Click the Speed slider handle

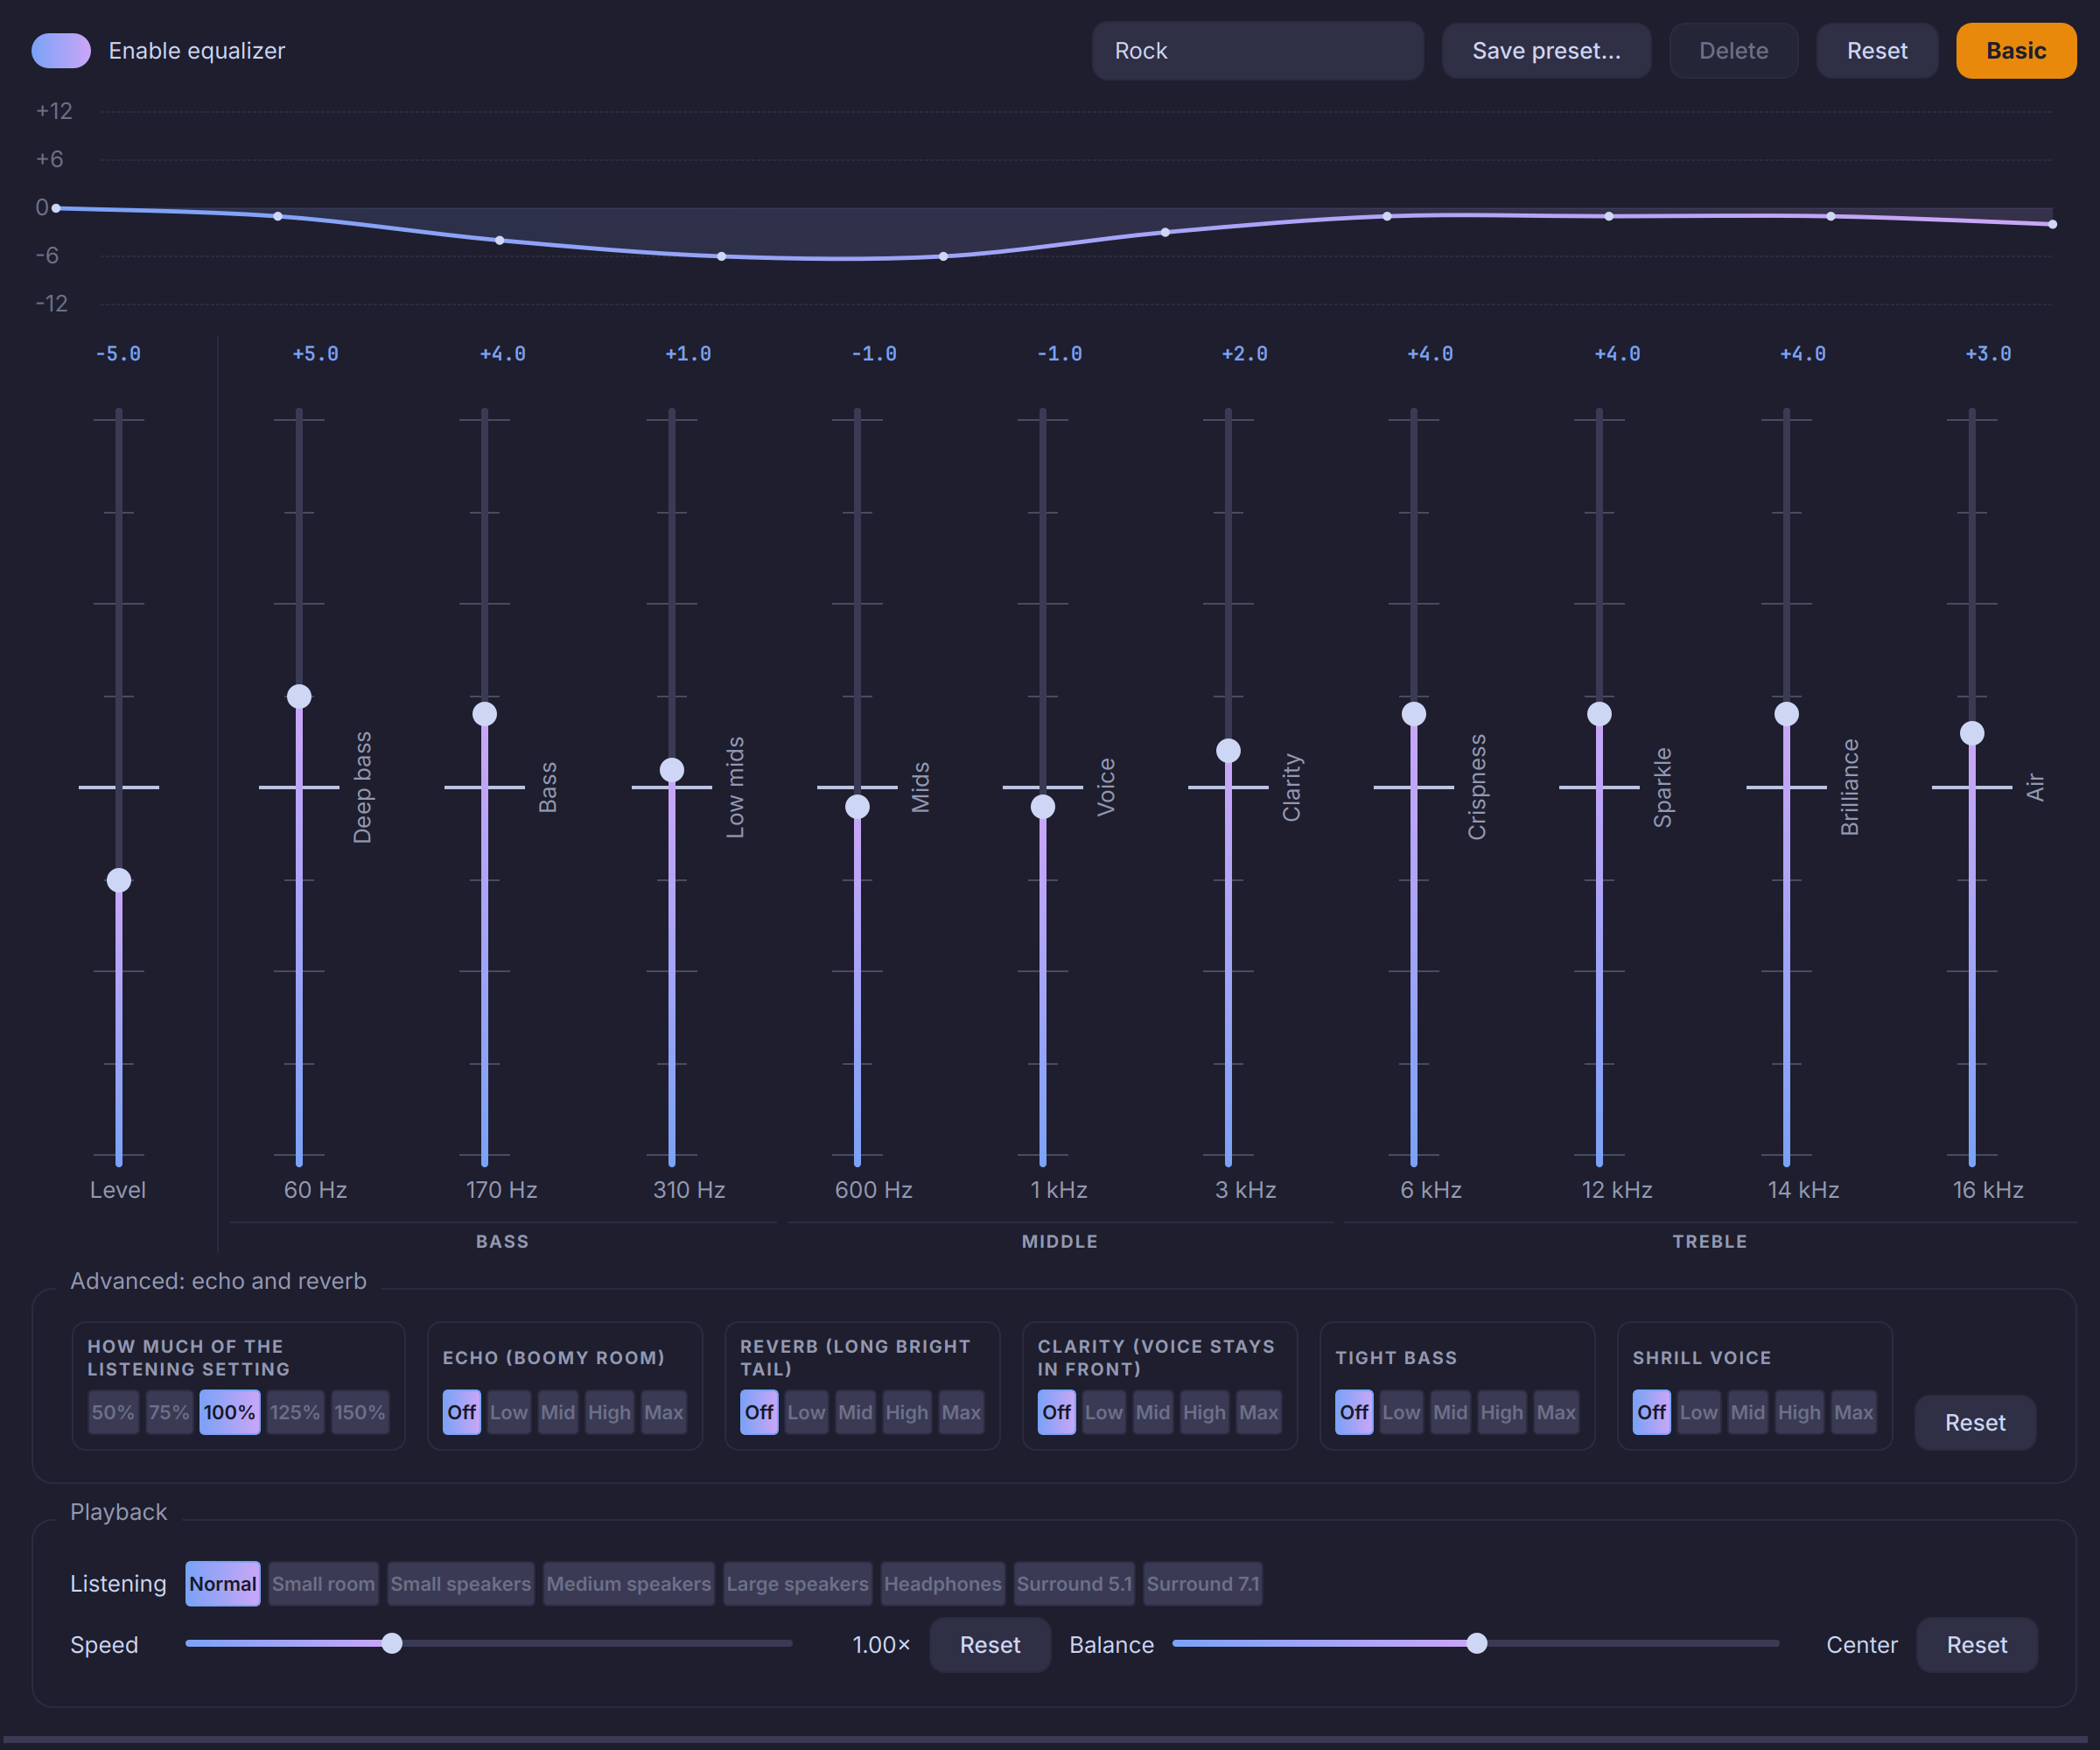click(x=392, y=1643)
